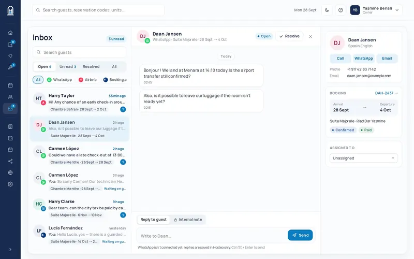Click the Send button
The height and width of the screenshot is (259, 414).
point(300,235)
